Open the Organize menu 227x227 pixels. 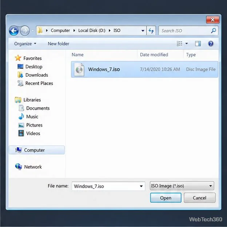[25, 44]
